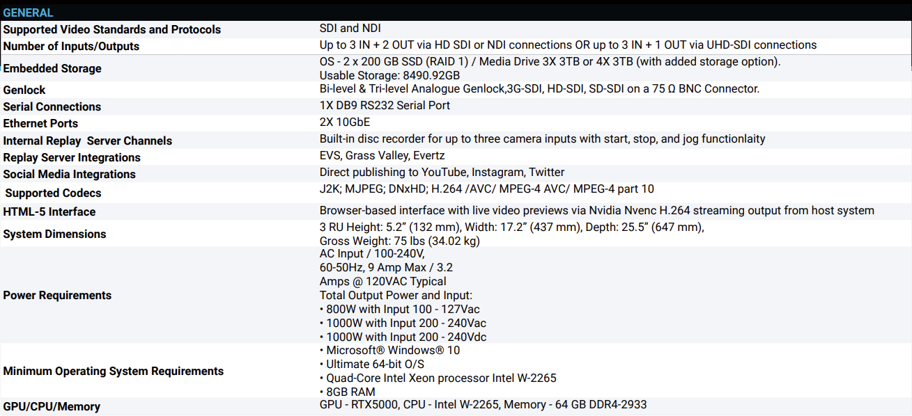Click the '1X DB9 RS232 Serial Port' value
The image size is (912, 416).
click(385, 106)
